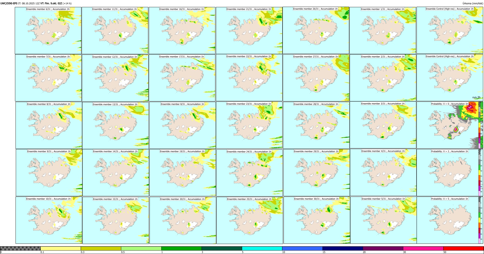Click the Ensemble member 9/31 map panel
Viewport: 484px width, 254px height.
tap(49, 173)
